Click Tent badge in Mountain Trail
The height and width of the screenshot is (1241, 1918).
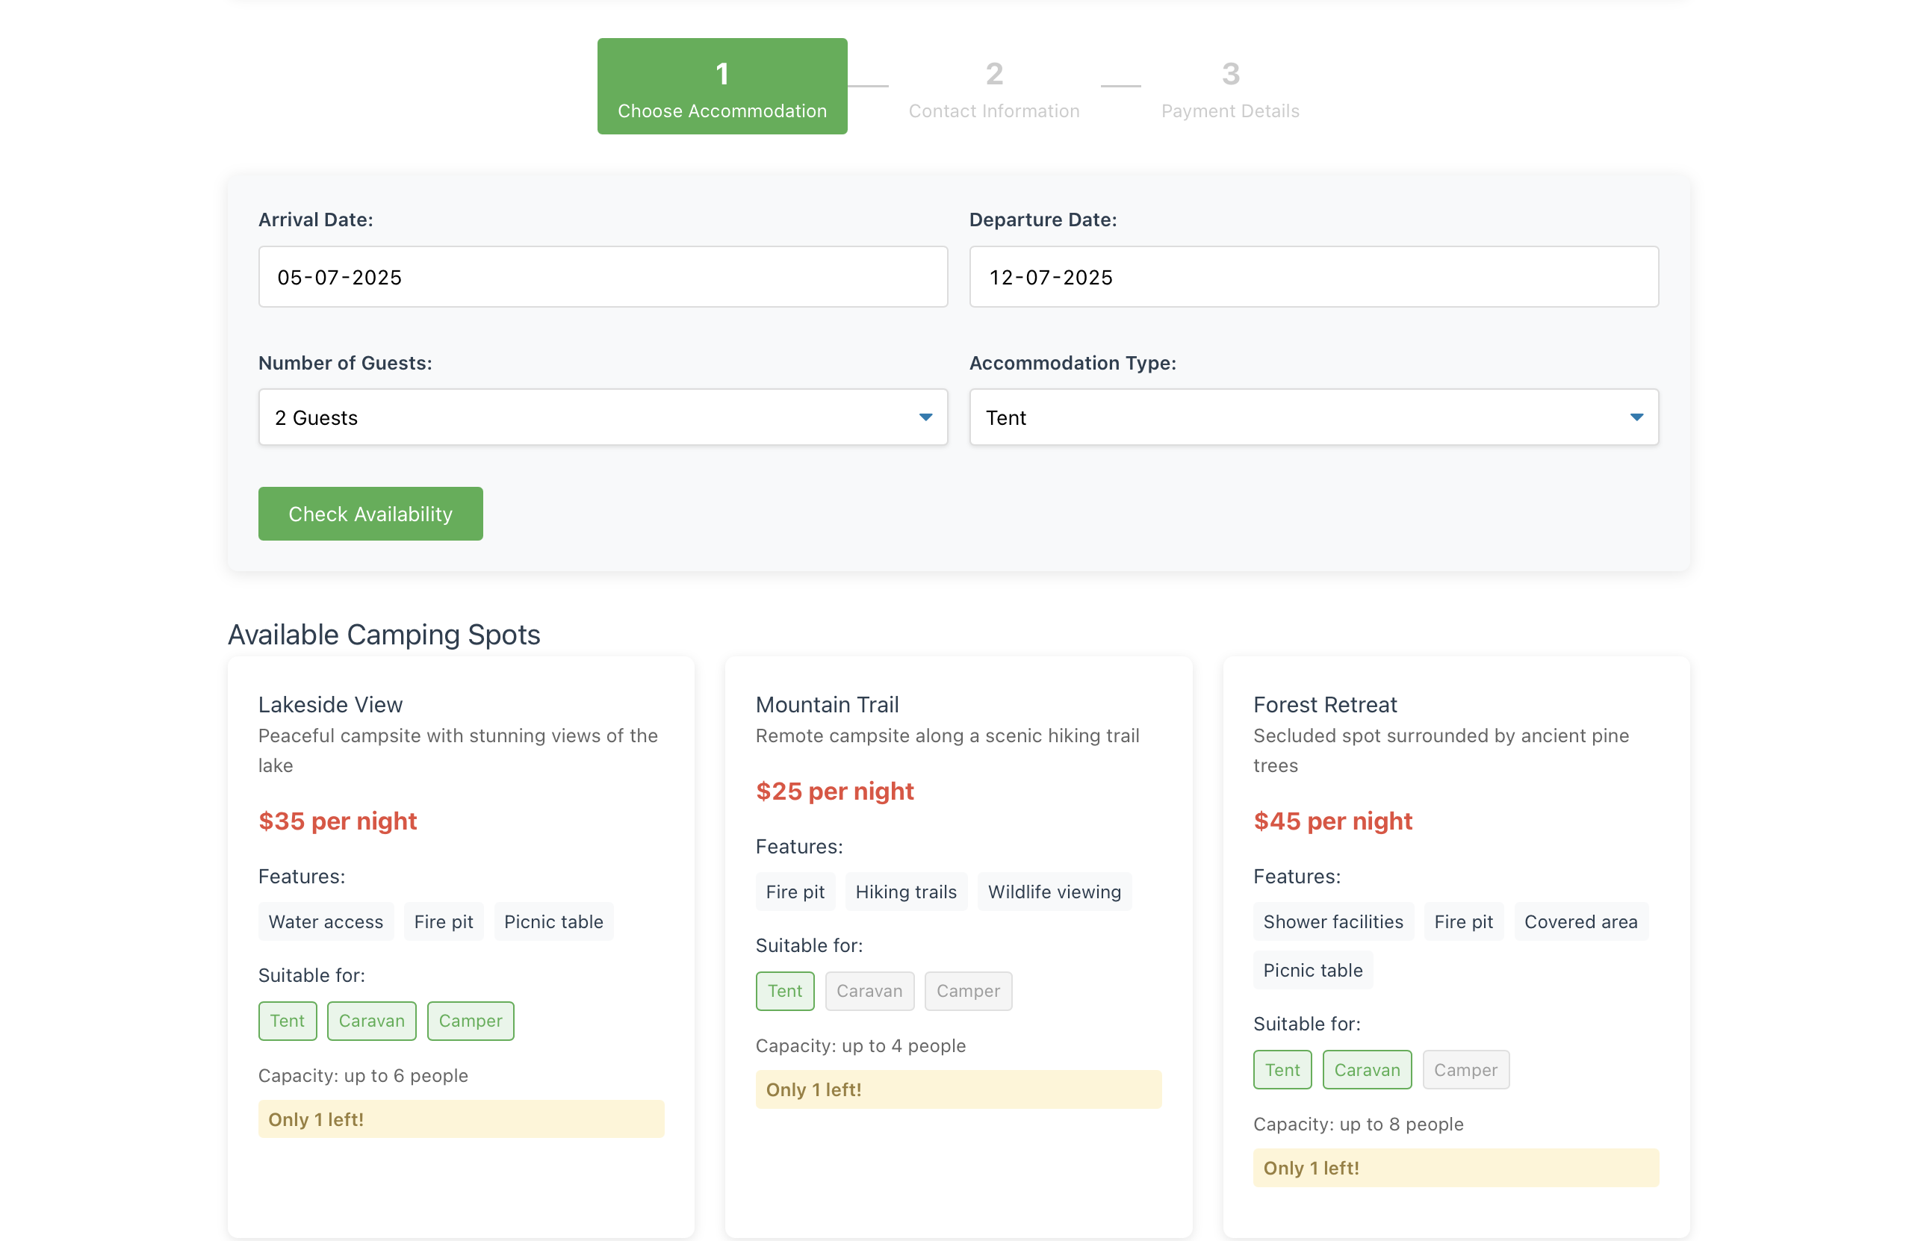pyautogui.click(x=785, y=991)
